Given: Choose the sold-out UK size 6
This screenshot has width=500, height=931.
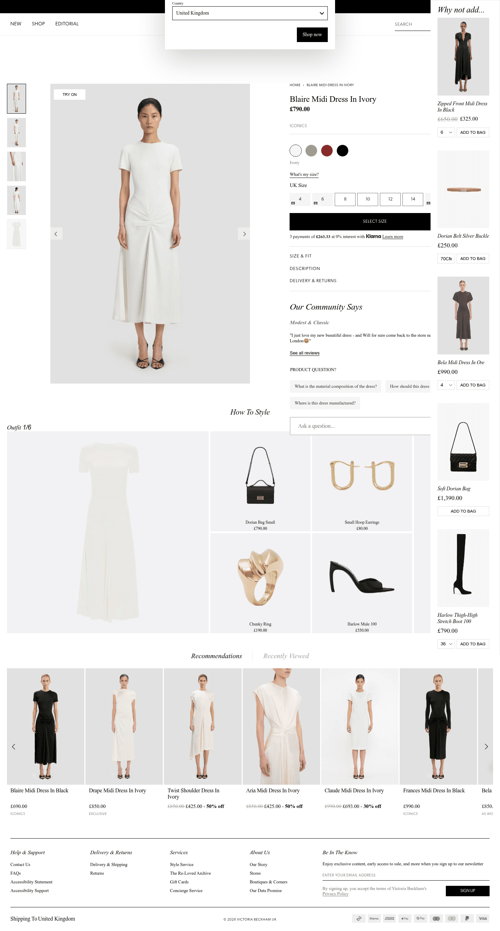Looking at the screenshot, I should [322, 199].
